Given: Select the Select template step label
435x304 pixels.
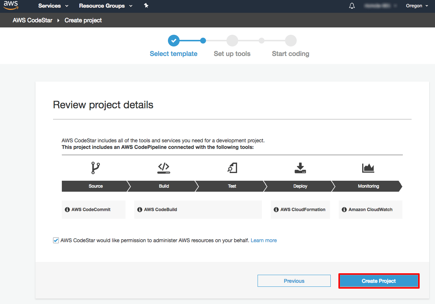Looking at the screenshot, I should click(174, 54).
